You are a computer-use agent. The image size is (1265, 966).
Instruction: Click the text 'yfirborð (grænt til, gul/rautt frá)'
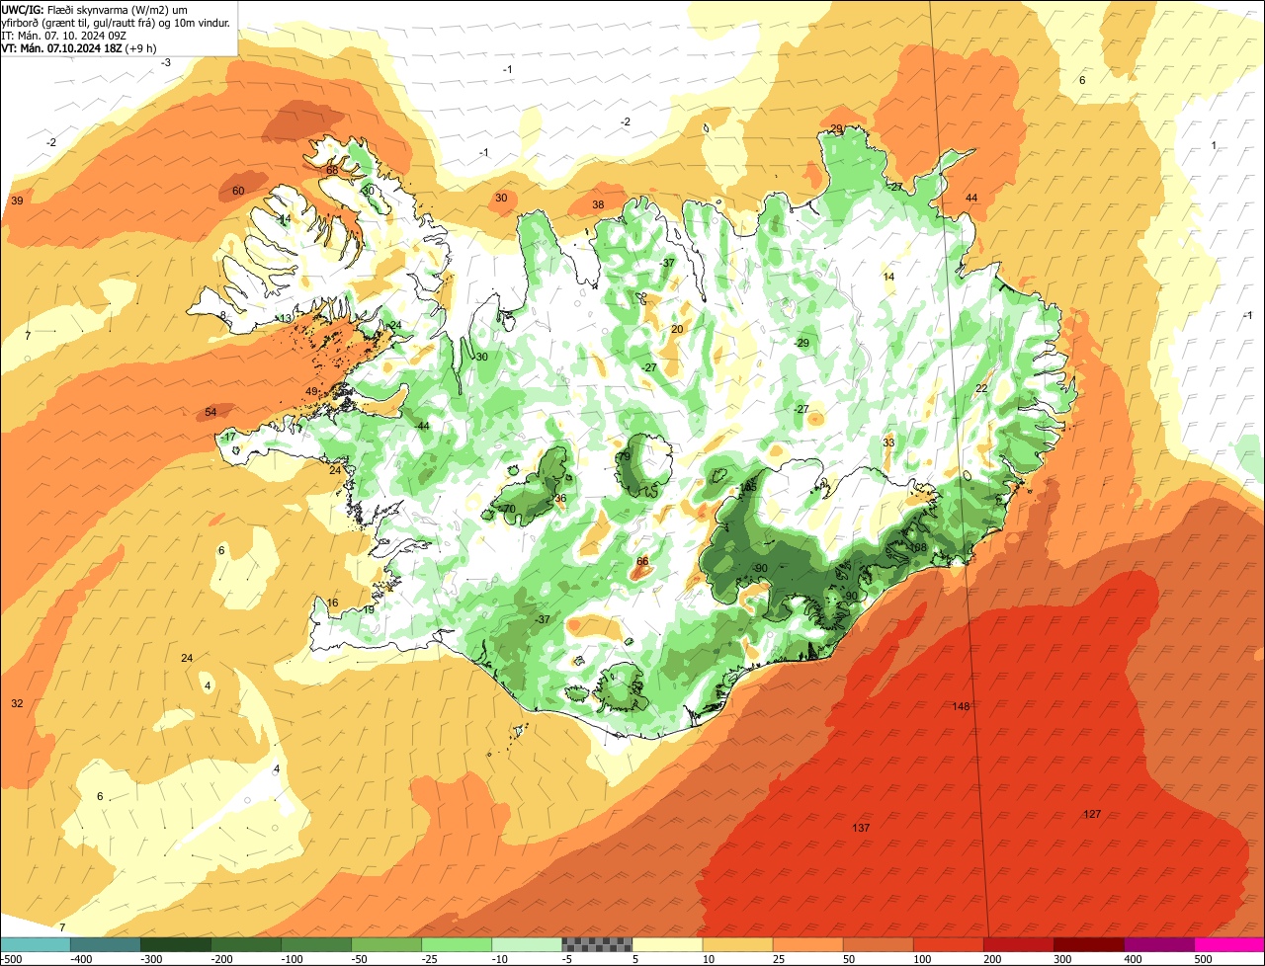[x=84, y=22]
